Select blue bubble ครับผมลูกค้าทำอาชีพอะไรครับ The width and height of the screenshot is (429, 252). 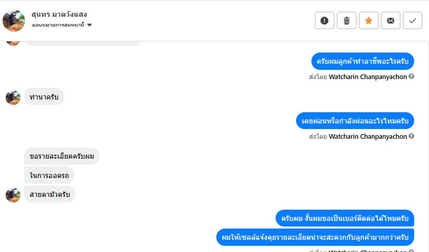363,61
